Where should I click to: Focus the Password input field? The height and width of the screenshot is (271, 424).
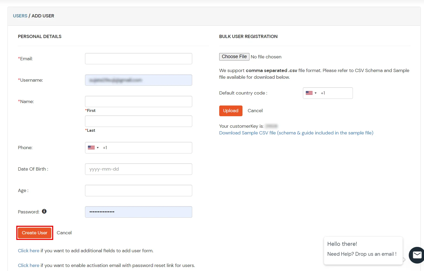point(138,212)
